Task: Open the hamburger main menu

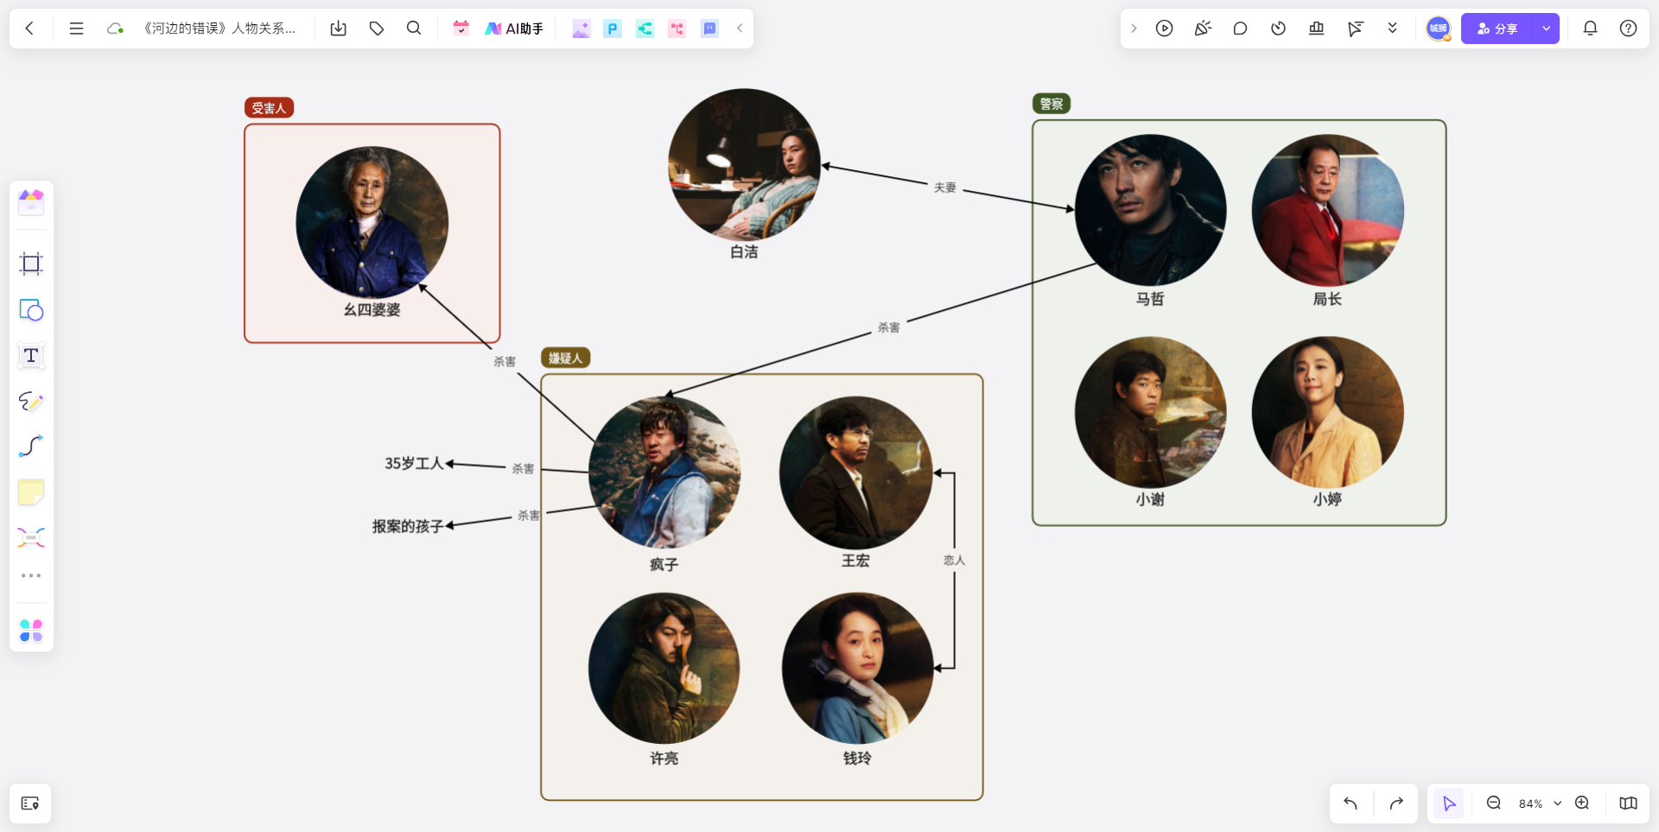Action: (x=76, y=29)
